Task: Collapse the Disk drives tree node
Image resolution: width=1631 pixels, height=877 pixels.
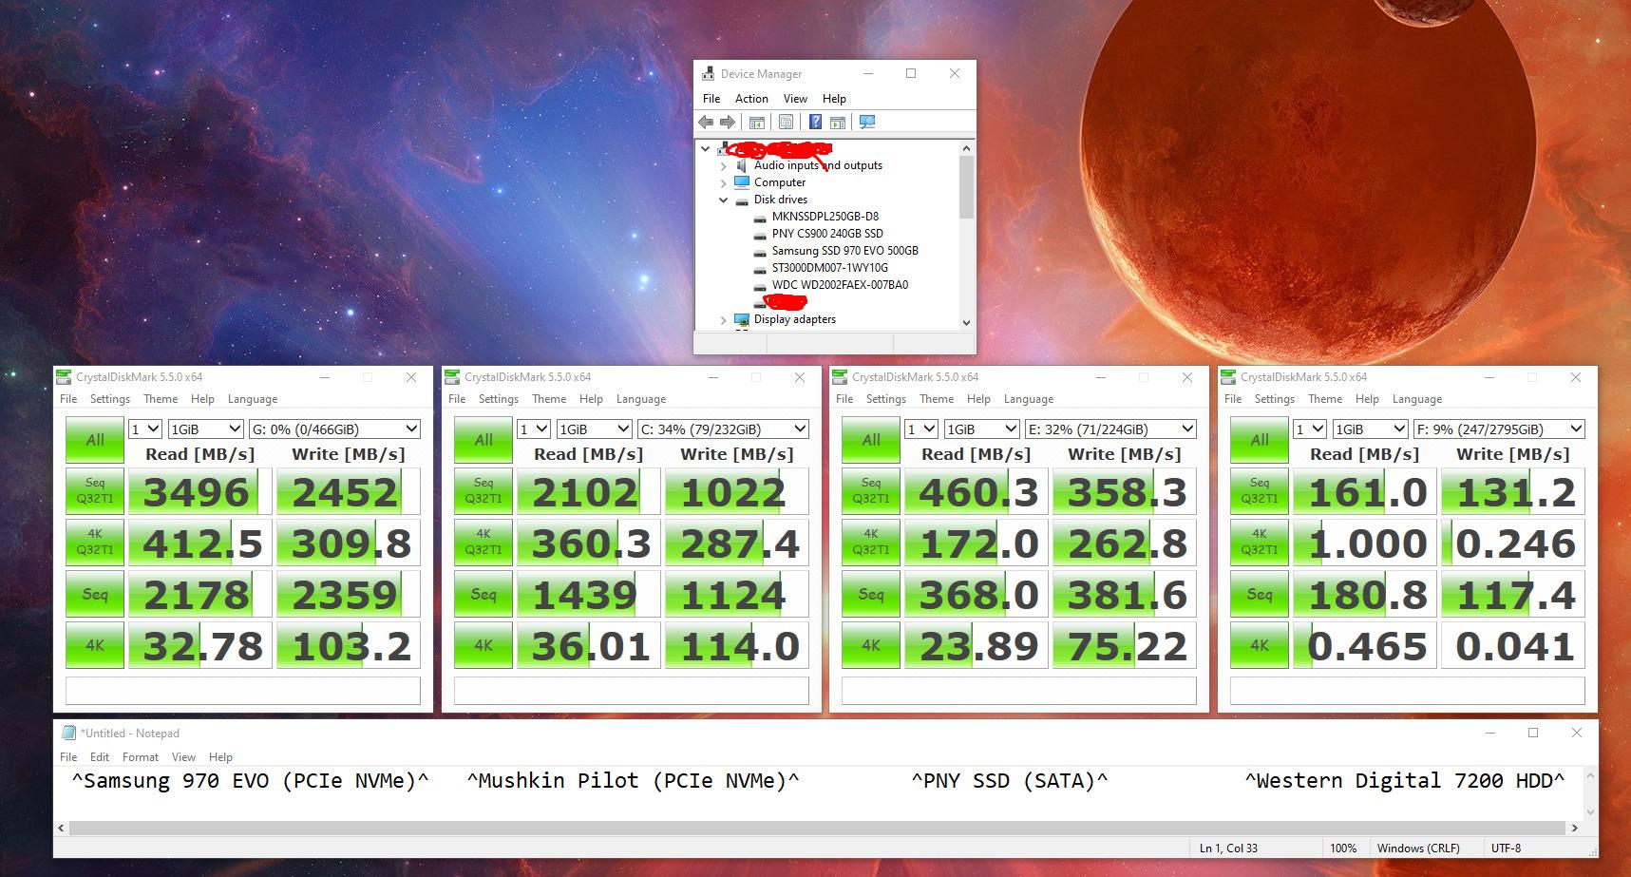Action: (724, 200)
